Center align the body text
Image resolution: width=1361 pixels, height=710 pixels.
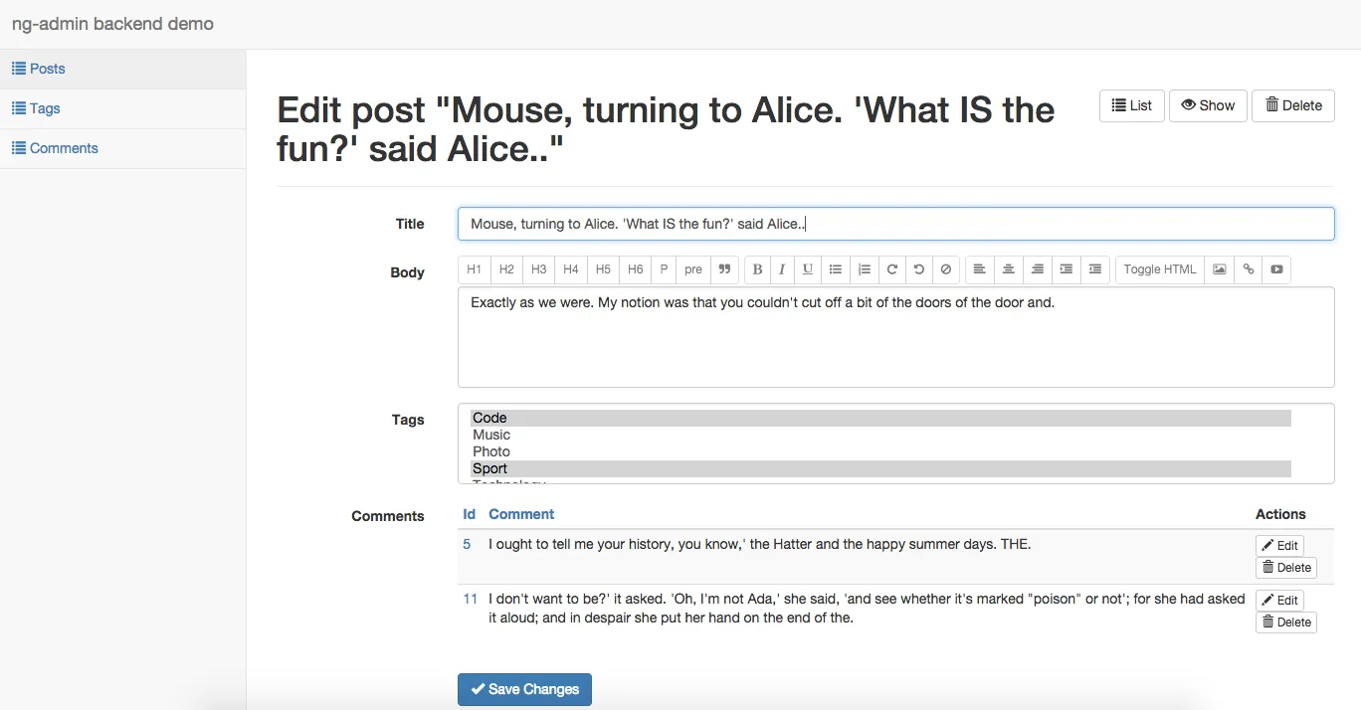click(1009, 269)
